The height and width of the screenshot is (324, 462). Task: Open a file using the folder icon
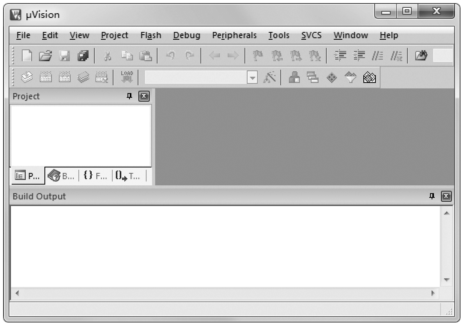point(45,55)
